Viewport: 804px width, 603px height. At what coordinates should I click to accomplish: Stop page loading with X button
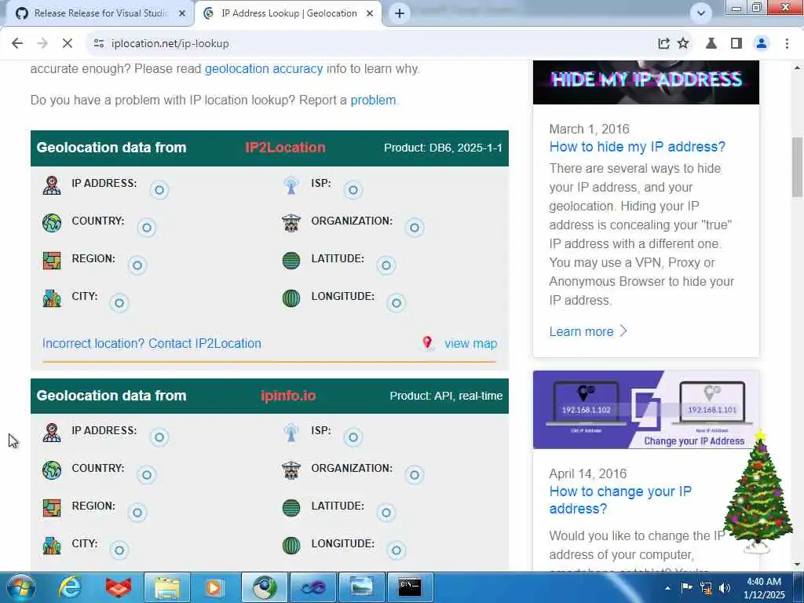point(68,44)
